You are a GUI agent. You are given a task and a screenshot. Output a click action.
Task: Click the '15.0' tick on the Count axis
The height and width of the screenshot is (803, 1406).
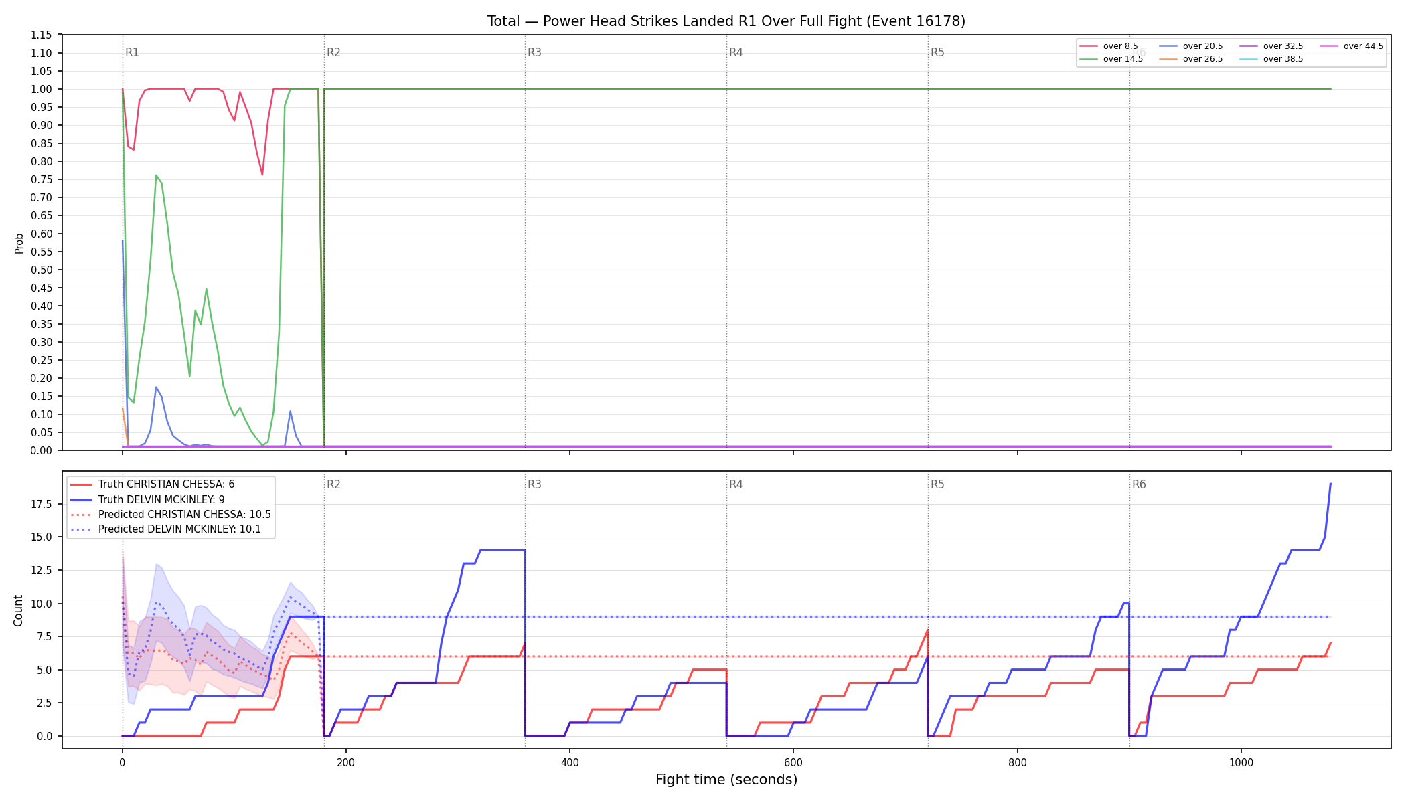coord(42,537)
